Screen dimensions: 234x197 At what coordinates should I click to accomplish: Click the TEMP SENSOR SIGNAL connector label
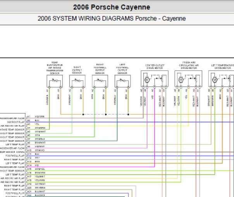(12, 152)
